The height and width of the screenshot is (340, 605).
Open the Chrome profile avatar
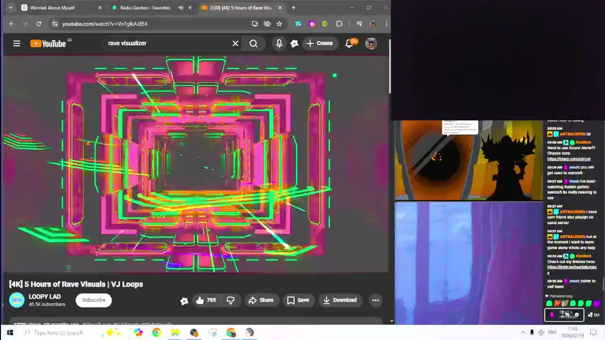point(373,24)
